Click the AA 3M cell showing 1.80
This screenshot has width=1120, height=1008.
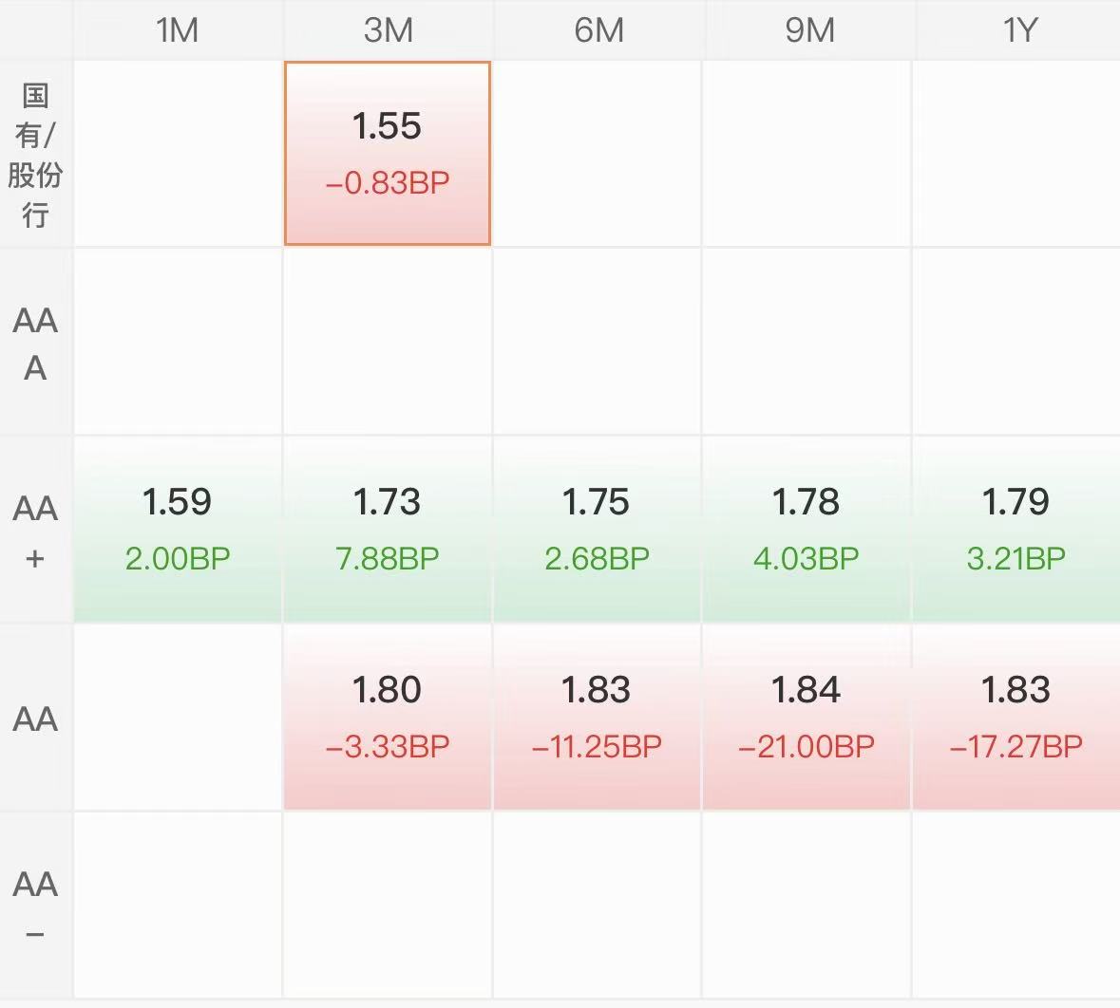388,717
